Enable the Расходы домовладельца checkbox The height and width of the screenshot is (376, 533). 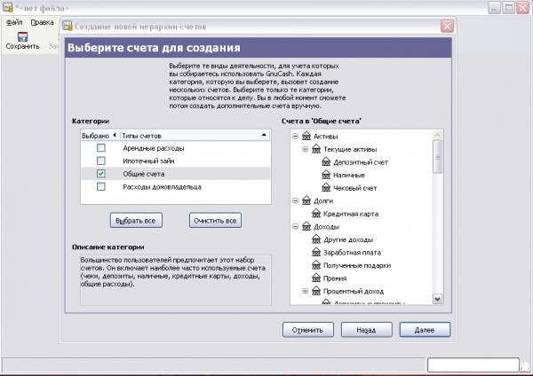(101, 186)
